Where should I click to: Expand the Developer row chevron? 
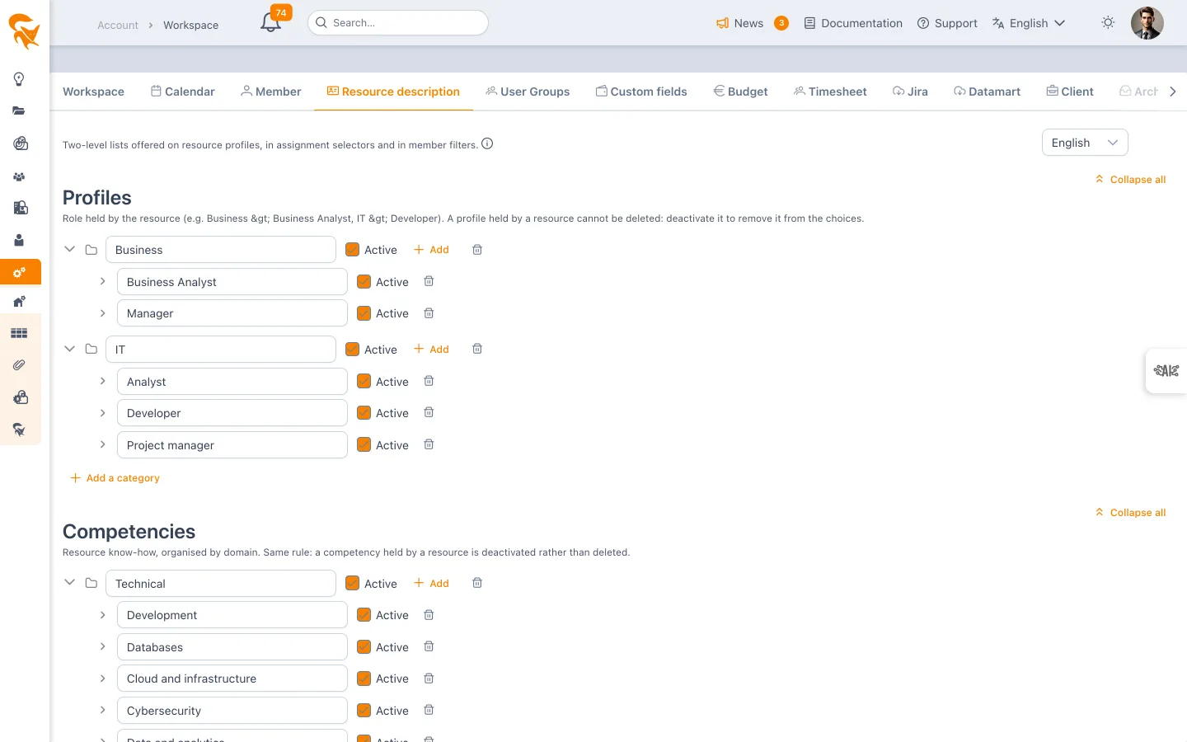pyautogui.click(x=102, y=412)
